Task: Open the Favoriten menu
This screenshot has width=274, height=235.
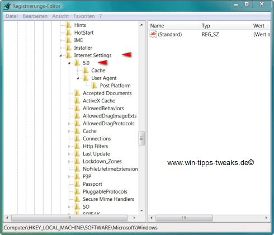Action: 84,16
